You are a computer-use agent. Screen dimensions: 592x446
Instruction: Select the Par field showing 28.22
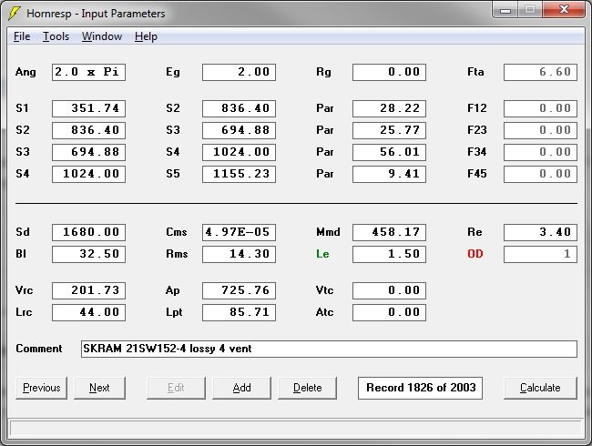(x=389, y=108)
